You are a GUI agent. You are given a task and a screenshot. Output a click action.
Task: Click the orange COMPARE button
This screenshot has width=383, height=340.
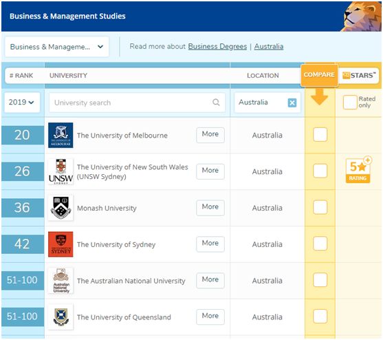tap(319, 75)
